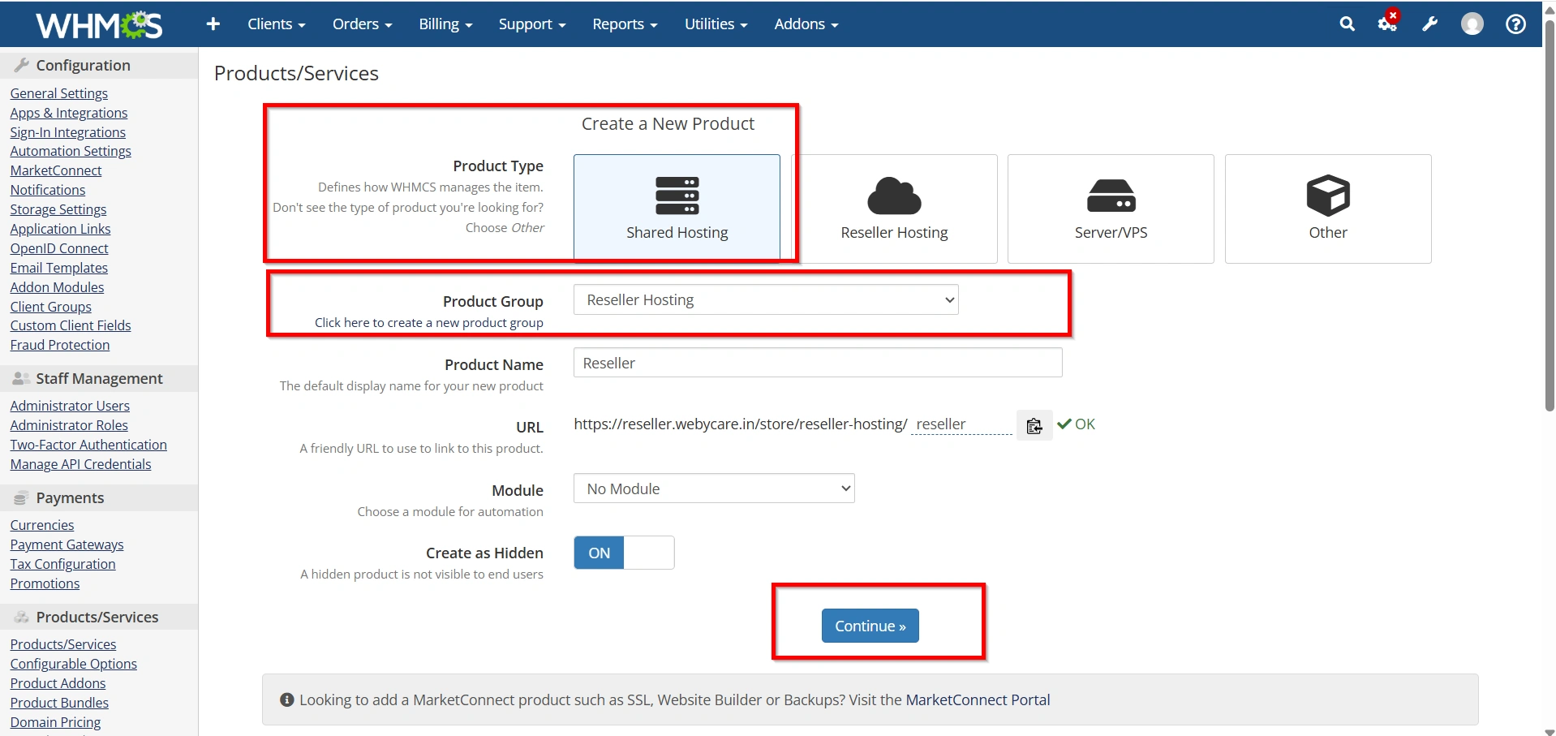
Task: Toggle the Create as Hidden switch
Action: point(624,553)
